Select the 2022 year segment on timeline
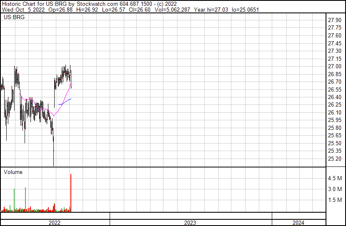 55,223
